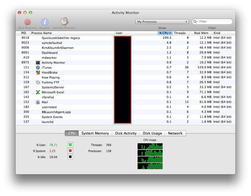The width and height of the screenshot is (251, 196).
Task: Click PID 9018 cell
Action: pyautogui.click(x=25, y=38)
